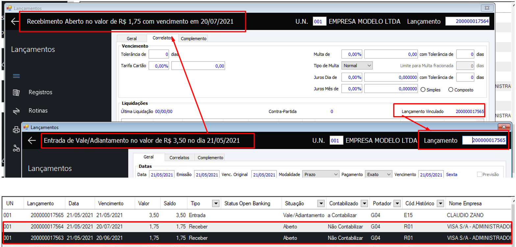Image resolution: width=516 pixels, height=247 pixels.
Task: Click the Última Liquidação date 00/00/00
Action: coord(164,111)
